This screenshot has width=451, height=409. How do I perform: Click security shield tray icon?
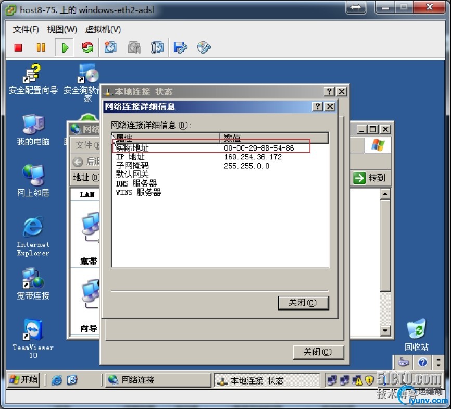pyautogui.click(x=369, y=380)
